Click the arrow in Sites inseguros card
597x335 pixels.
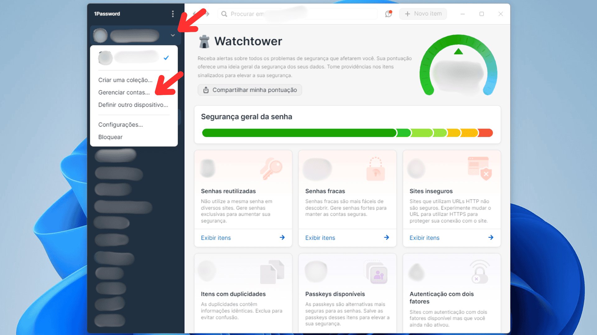coord(491,238)
